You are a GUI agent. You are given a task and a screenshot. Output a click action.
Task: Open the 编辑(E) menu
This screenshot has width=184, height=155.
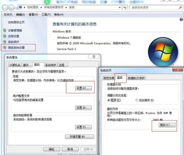[x=21, y=15]
